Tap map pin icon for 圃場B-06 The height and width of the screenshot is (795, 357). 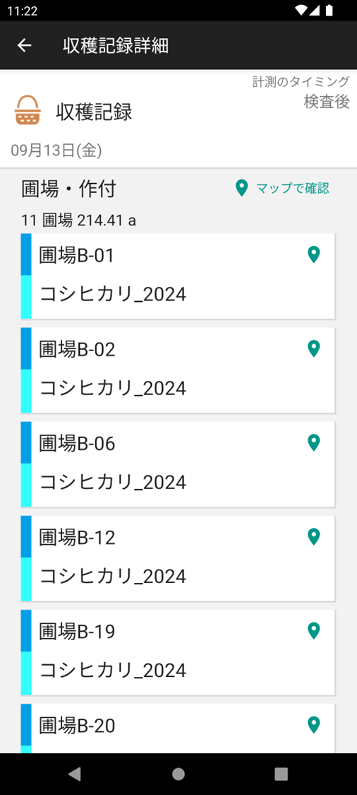(314, 442)
